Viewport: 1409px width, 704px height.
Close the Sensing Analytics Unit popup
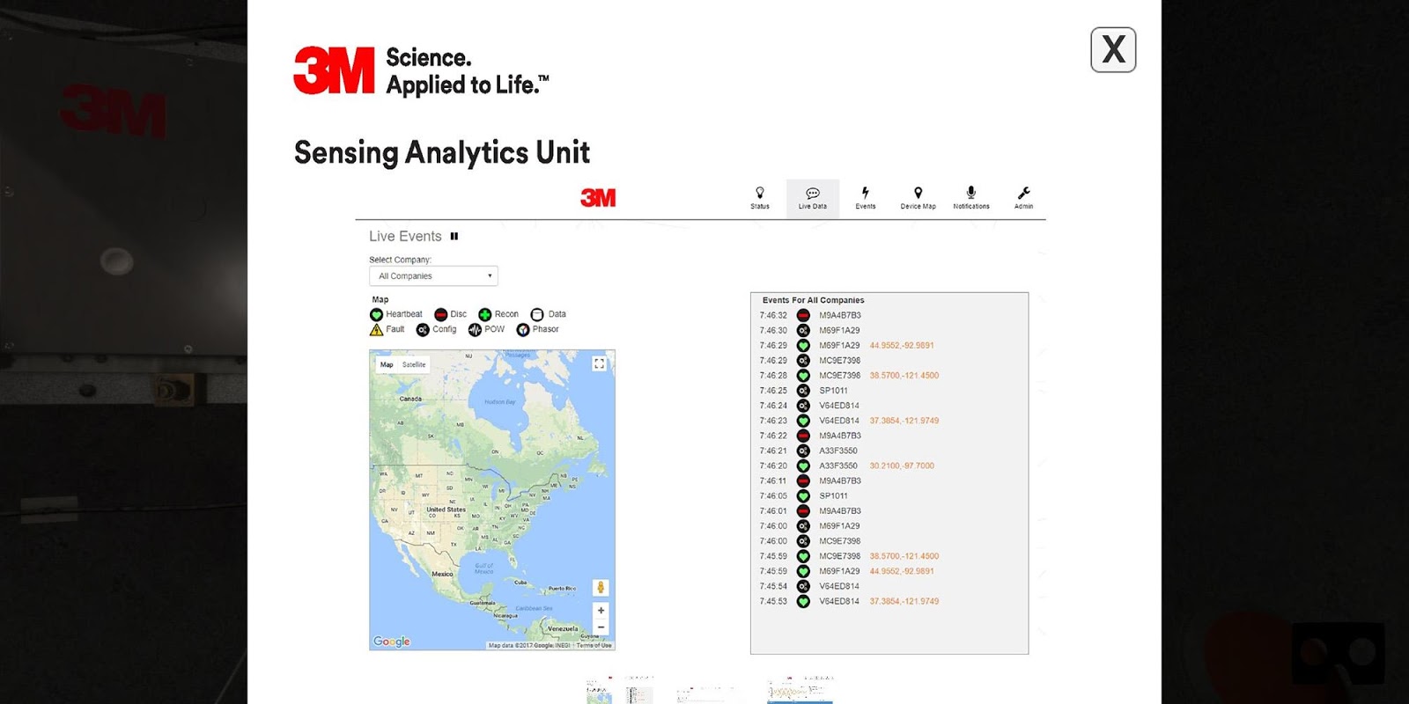1113,49
